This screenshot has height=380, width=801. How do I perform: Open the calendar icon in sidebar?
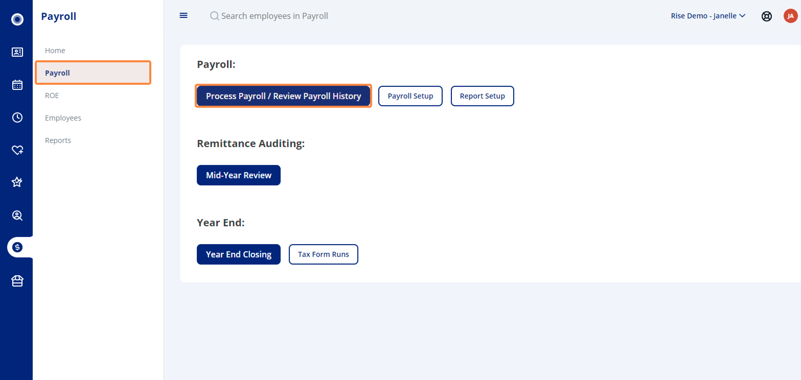(17, 85)
